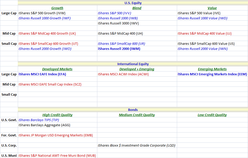Select iShares MSCI EAFE Index (EFA) cell
The height and width of the screenshot is (158, 248).
[58, 74]
